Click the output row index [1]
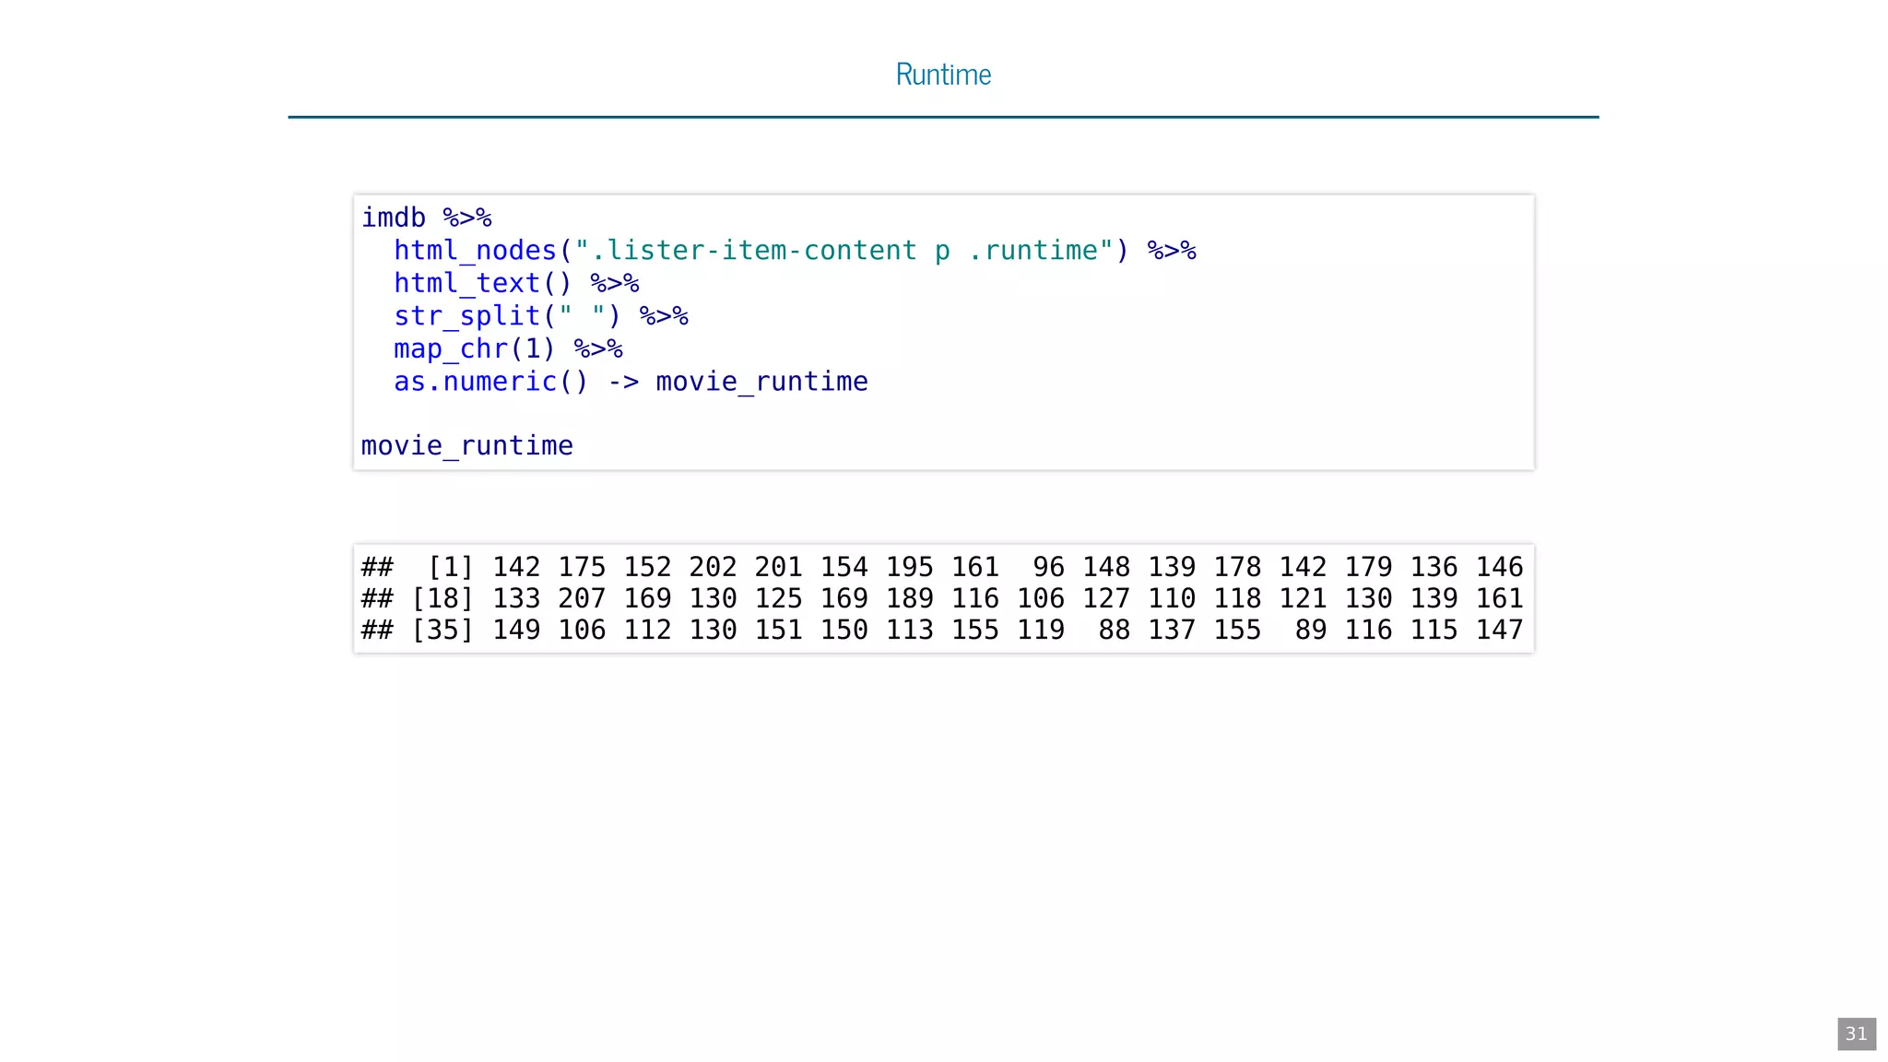The height and width of the screenshot is (1062, 1888). [x=450, y=567]
